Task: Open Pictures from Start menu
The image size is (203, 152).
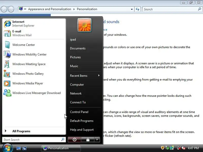Action: click(75, 57)
